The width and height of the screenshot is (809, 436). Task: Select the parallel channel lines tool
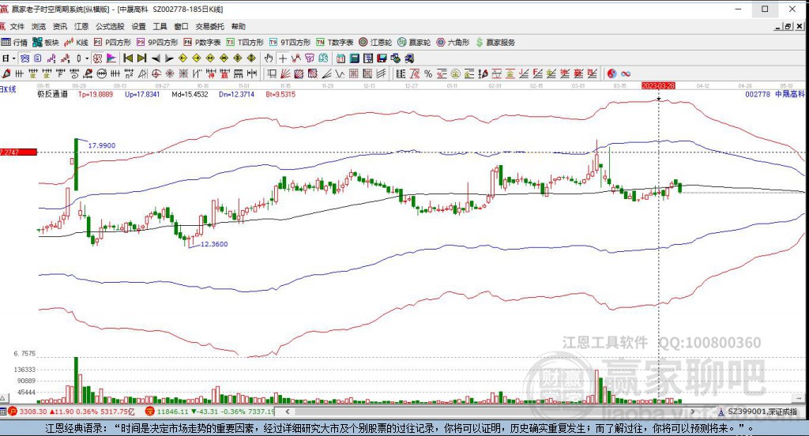pyautogui.click(x=381, y=73)
